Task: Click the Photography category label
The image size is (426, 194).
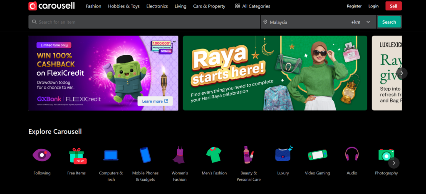Action: 386,173
